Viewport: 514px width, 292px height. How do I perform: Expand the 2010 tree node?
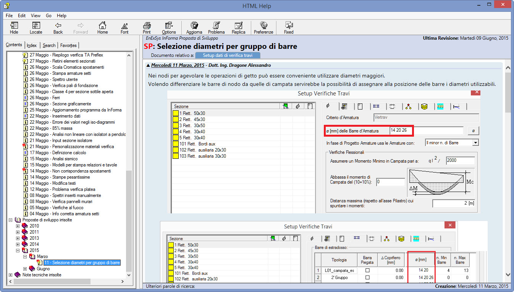[x=18, y=226]
